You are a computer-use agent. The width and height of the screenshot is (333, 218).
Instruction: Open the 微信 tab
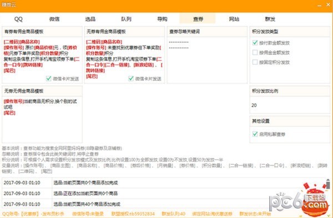pyautogui.click(x=54, y=19)
